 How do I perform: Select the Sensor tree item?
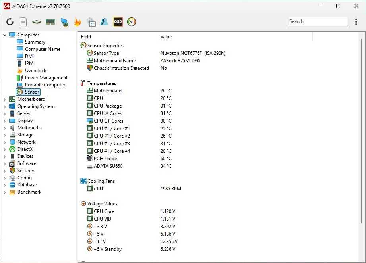[28, 92]
